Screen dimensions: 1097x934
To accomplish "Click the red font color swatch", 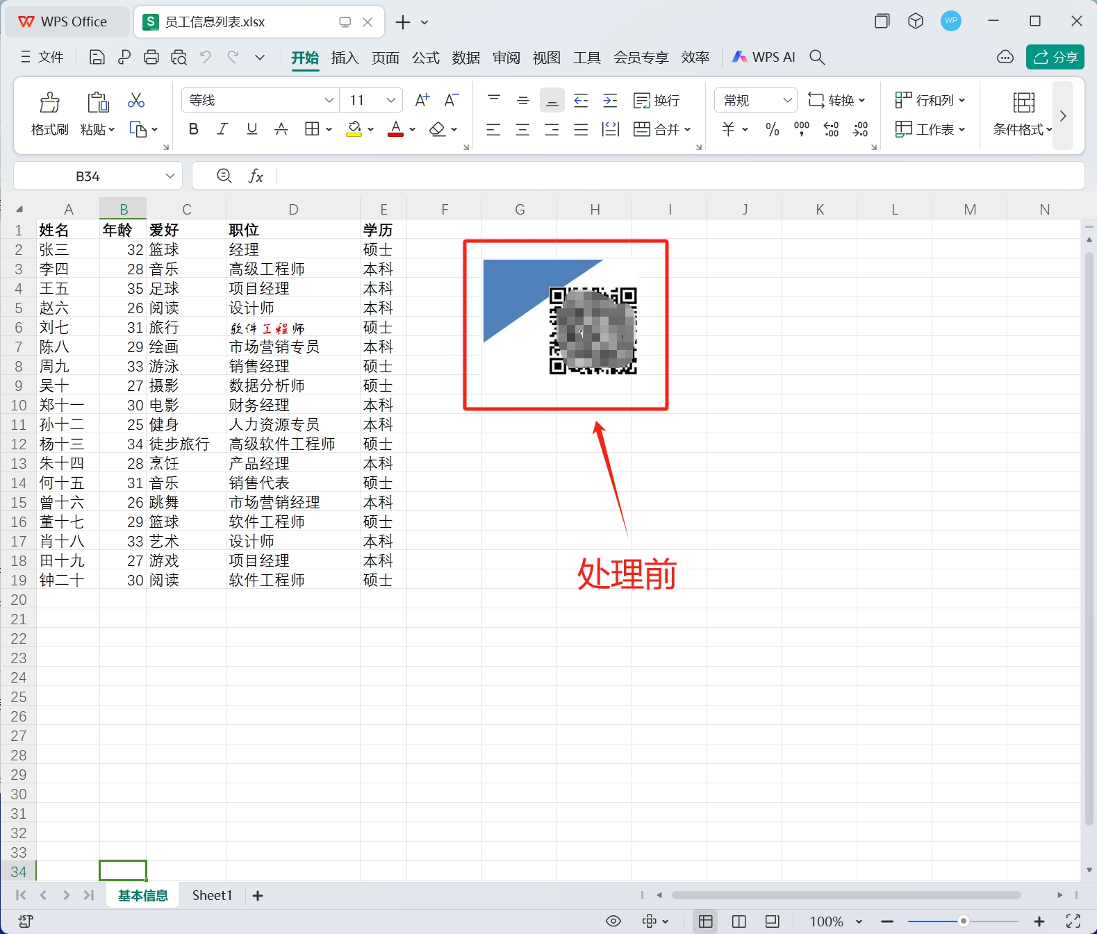I will [395, 129].
